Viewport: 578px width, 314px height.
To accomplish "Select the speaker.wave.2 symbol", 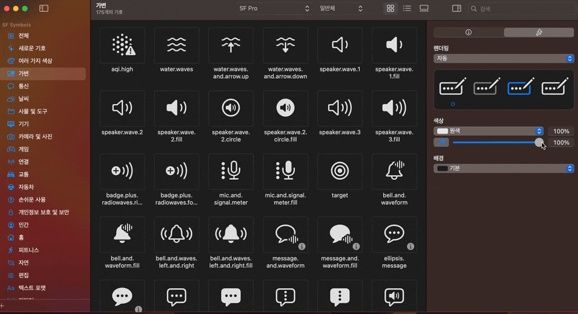I will [122, 108].
